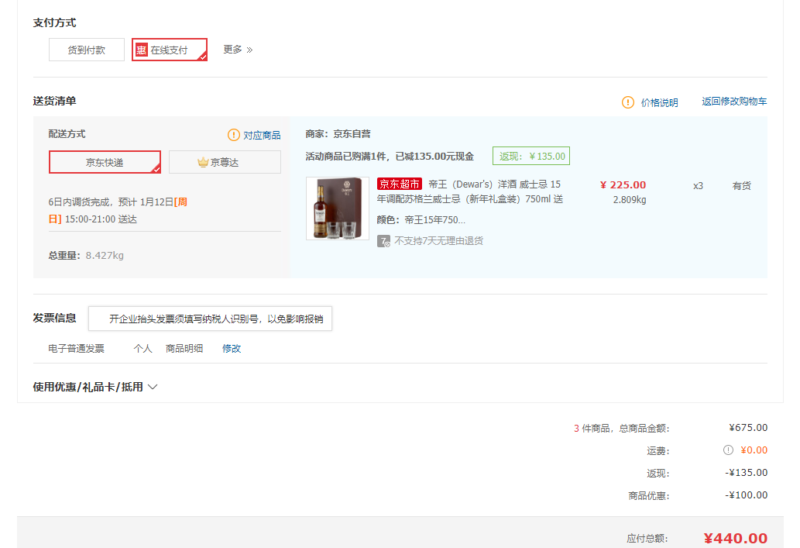Click the red 惠 discount badge
Screen dimensions: 800x548
(141, 50)
